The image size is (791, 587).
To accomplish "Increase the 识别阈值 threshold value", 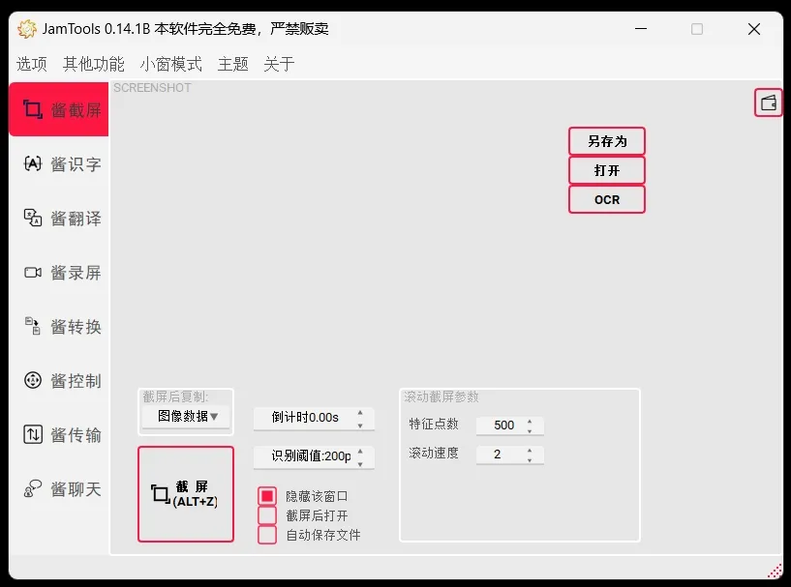I will point(360,451).
